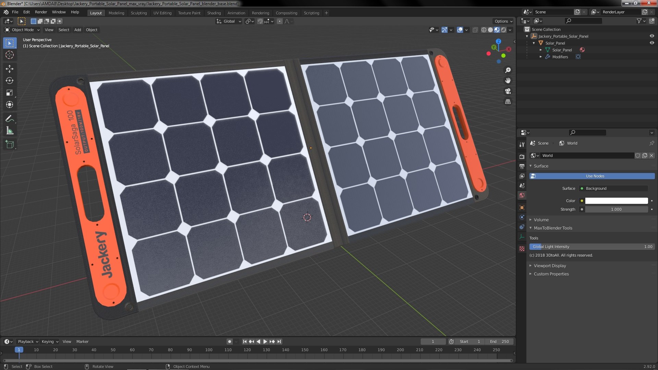658x370 pixels.
Task: Switch perspective/orthographic grid icon
Action: [508, 102]
